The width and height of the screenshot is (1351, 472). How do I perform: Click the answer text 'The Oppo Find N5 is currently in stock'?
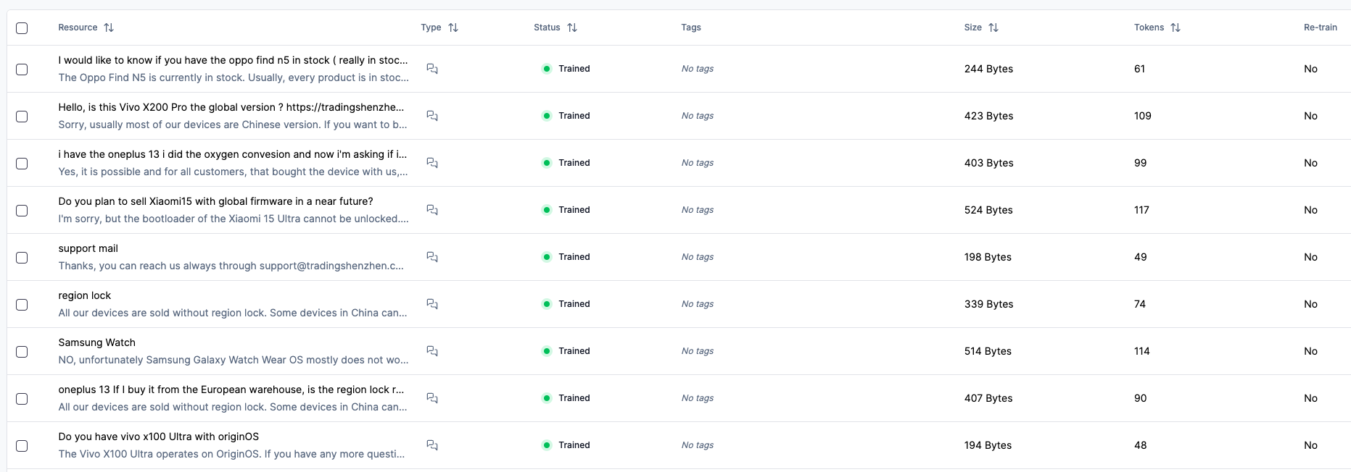[x=234, y=77]
